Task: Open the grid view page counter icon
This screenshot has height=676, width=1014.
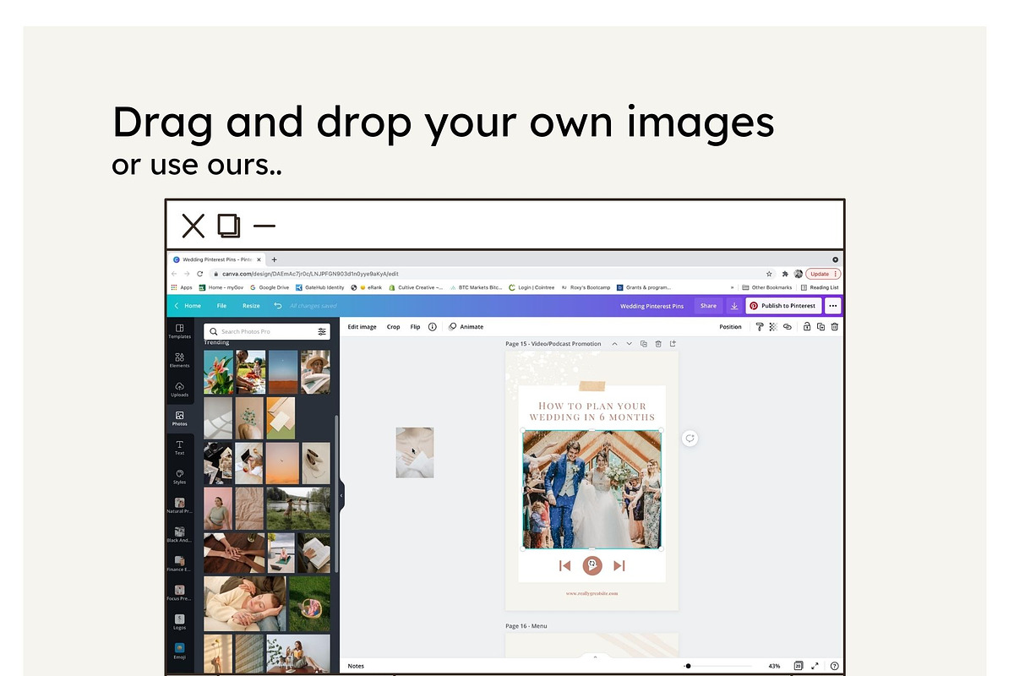Action: coord(799,666)
